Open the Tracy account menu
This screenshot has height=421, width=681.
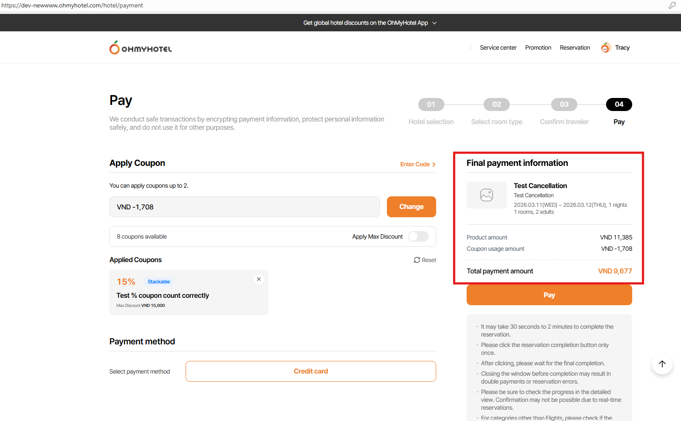click(622, 47)
